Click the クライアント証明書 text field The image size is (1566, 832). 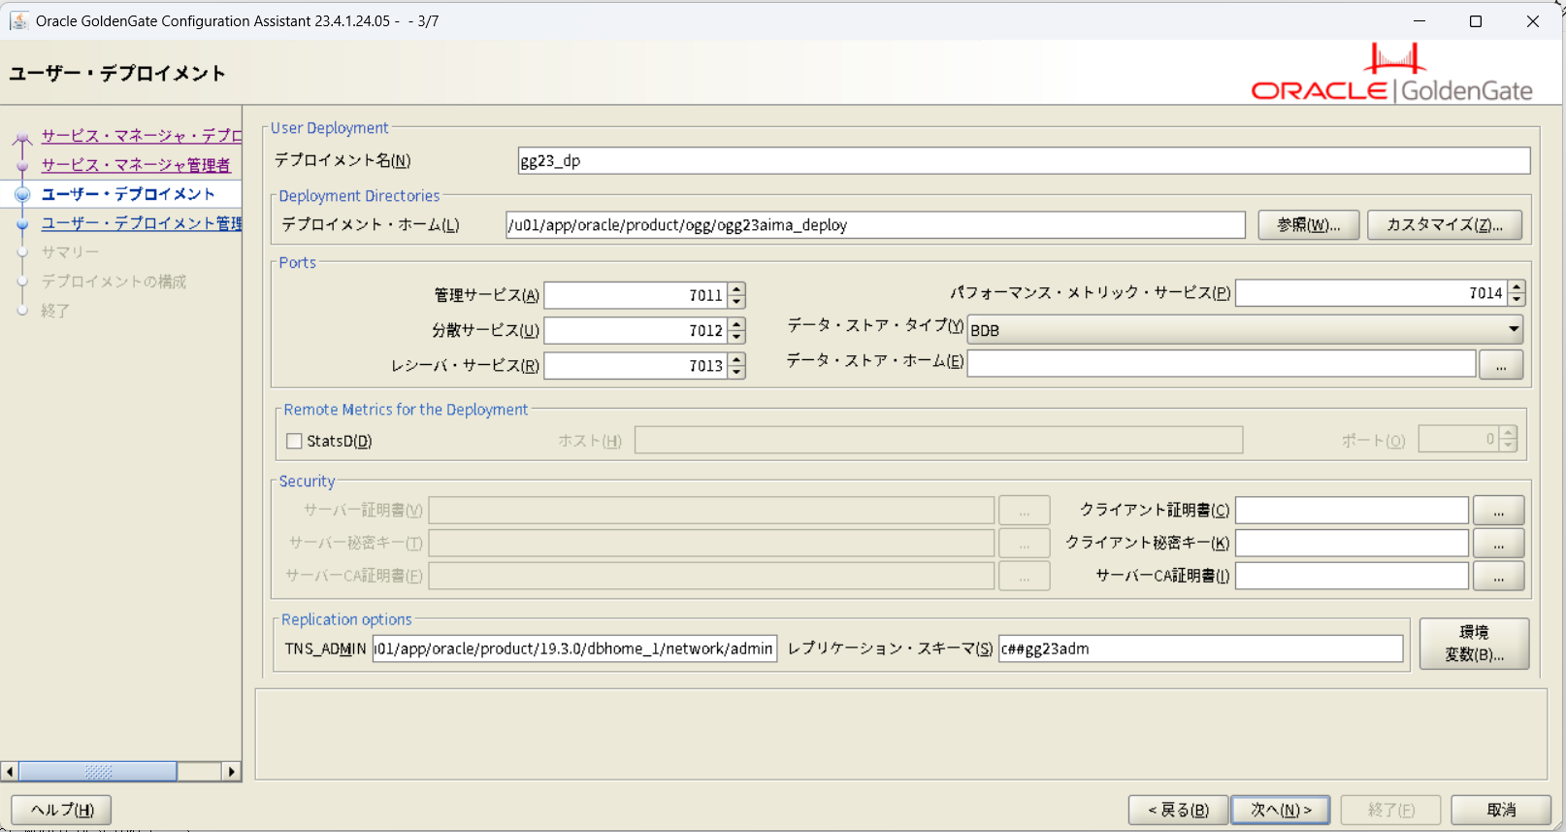(1352, 511)
